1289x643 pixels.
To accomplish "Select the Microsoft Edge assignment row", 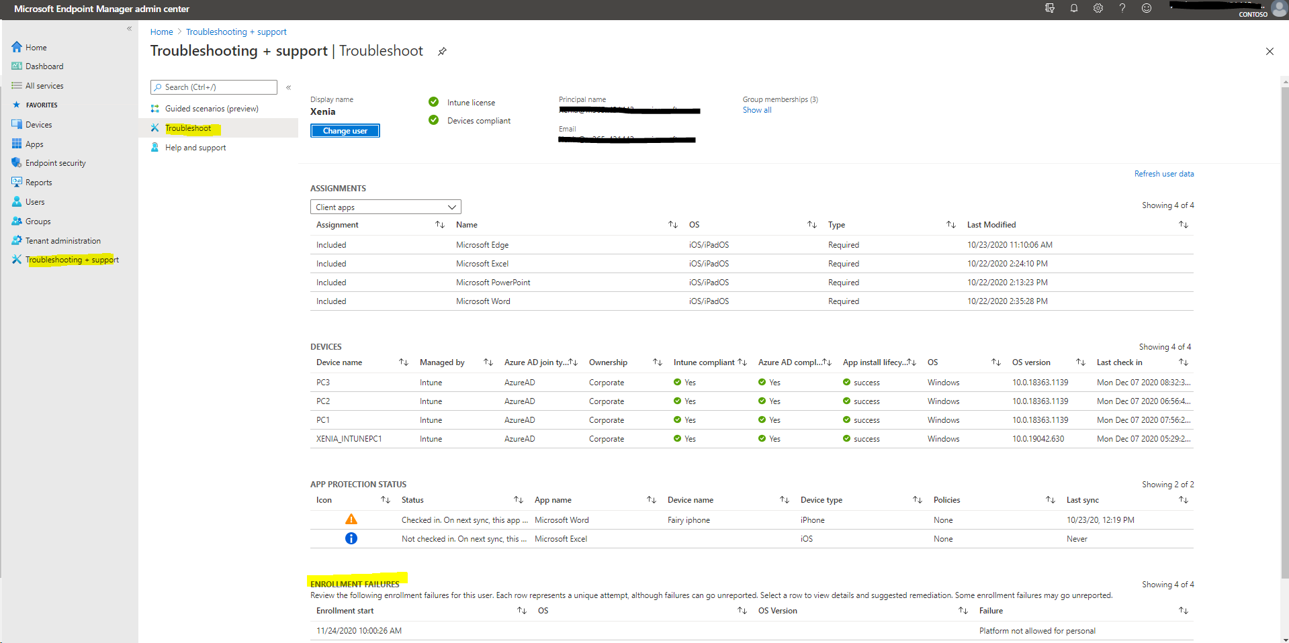I will [x=752, y=245].
